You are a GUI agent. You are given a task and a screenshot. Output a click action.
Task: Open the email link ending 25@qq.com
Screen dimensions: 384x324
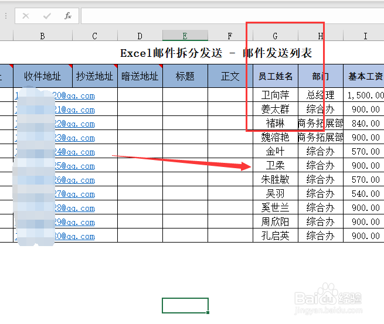74,166
